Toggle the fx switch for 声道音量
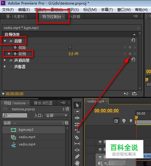Image resolution: width=151 pixels, height=166 pixels. tap(11, 60)
